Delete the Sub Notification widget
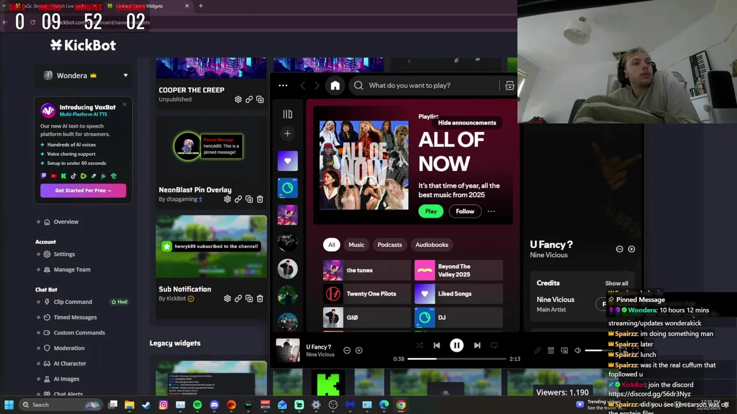 260,298
